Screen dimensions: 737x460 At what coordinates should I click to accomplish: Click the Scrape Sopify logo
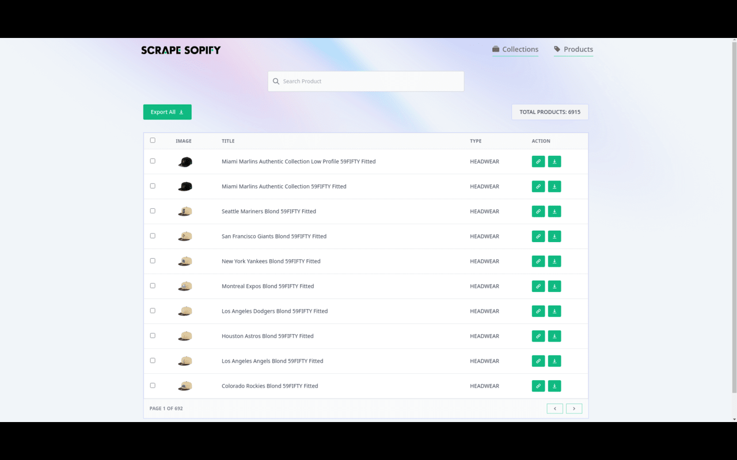[181, 50]
